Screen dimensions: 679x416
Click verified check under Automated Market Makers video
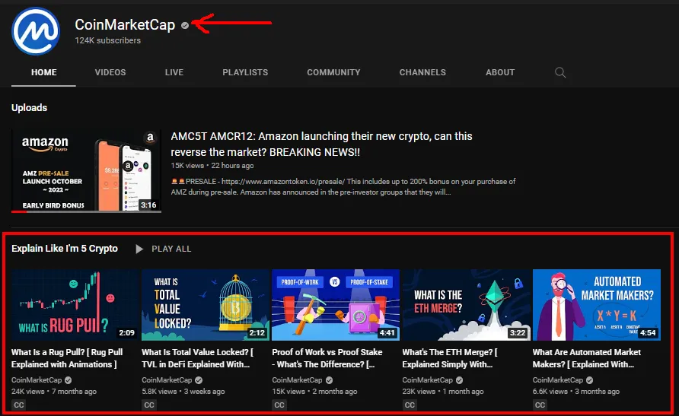590,380
